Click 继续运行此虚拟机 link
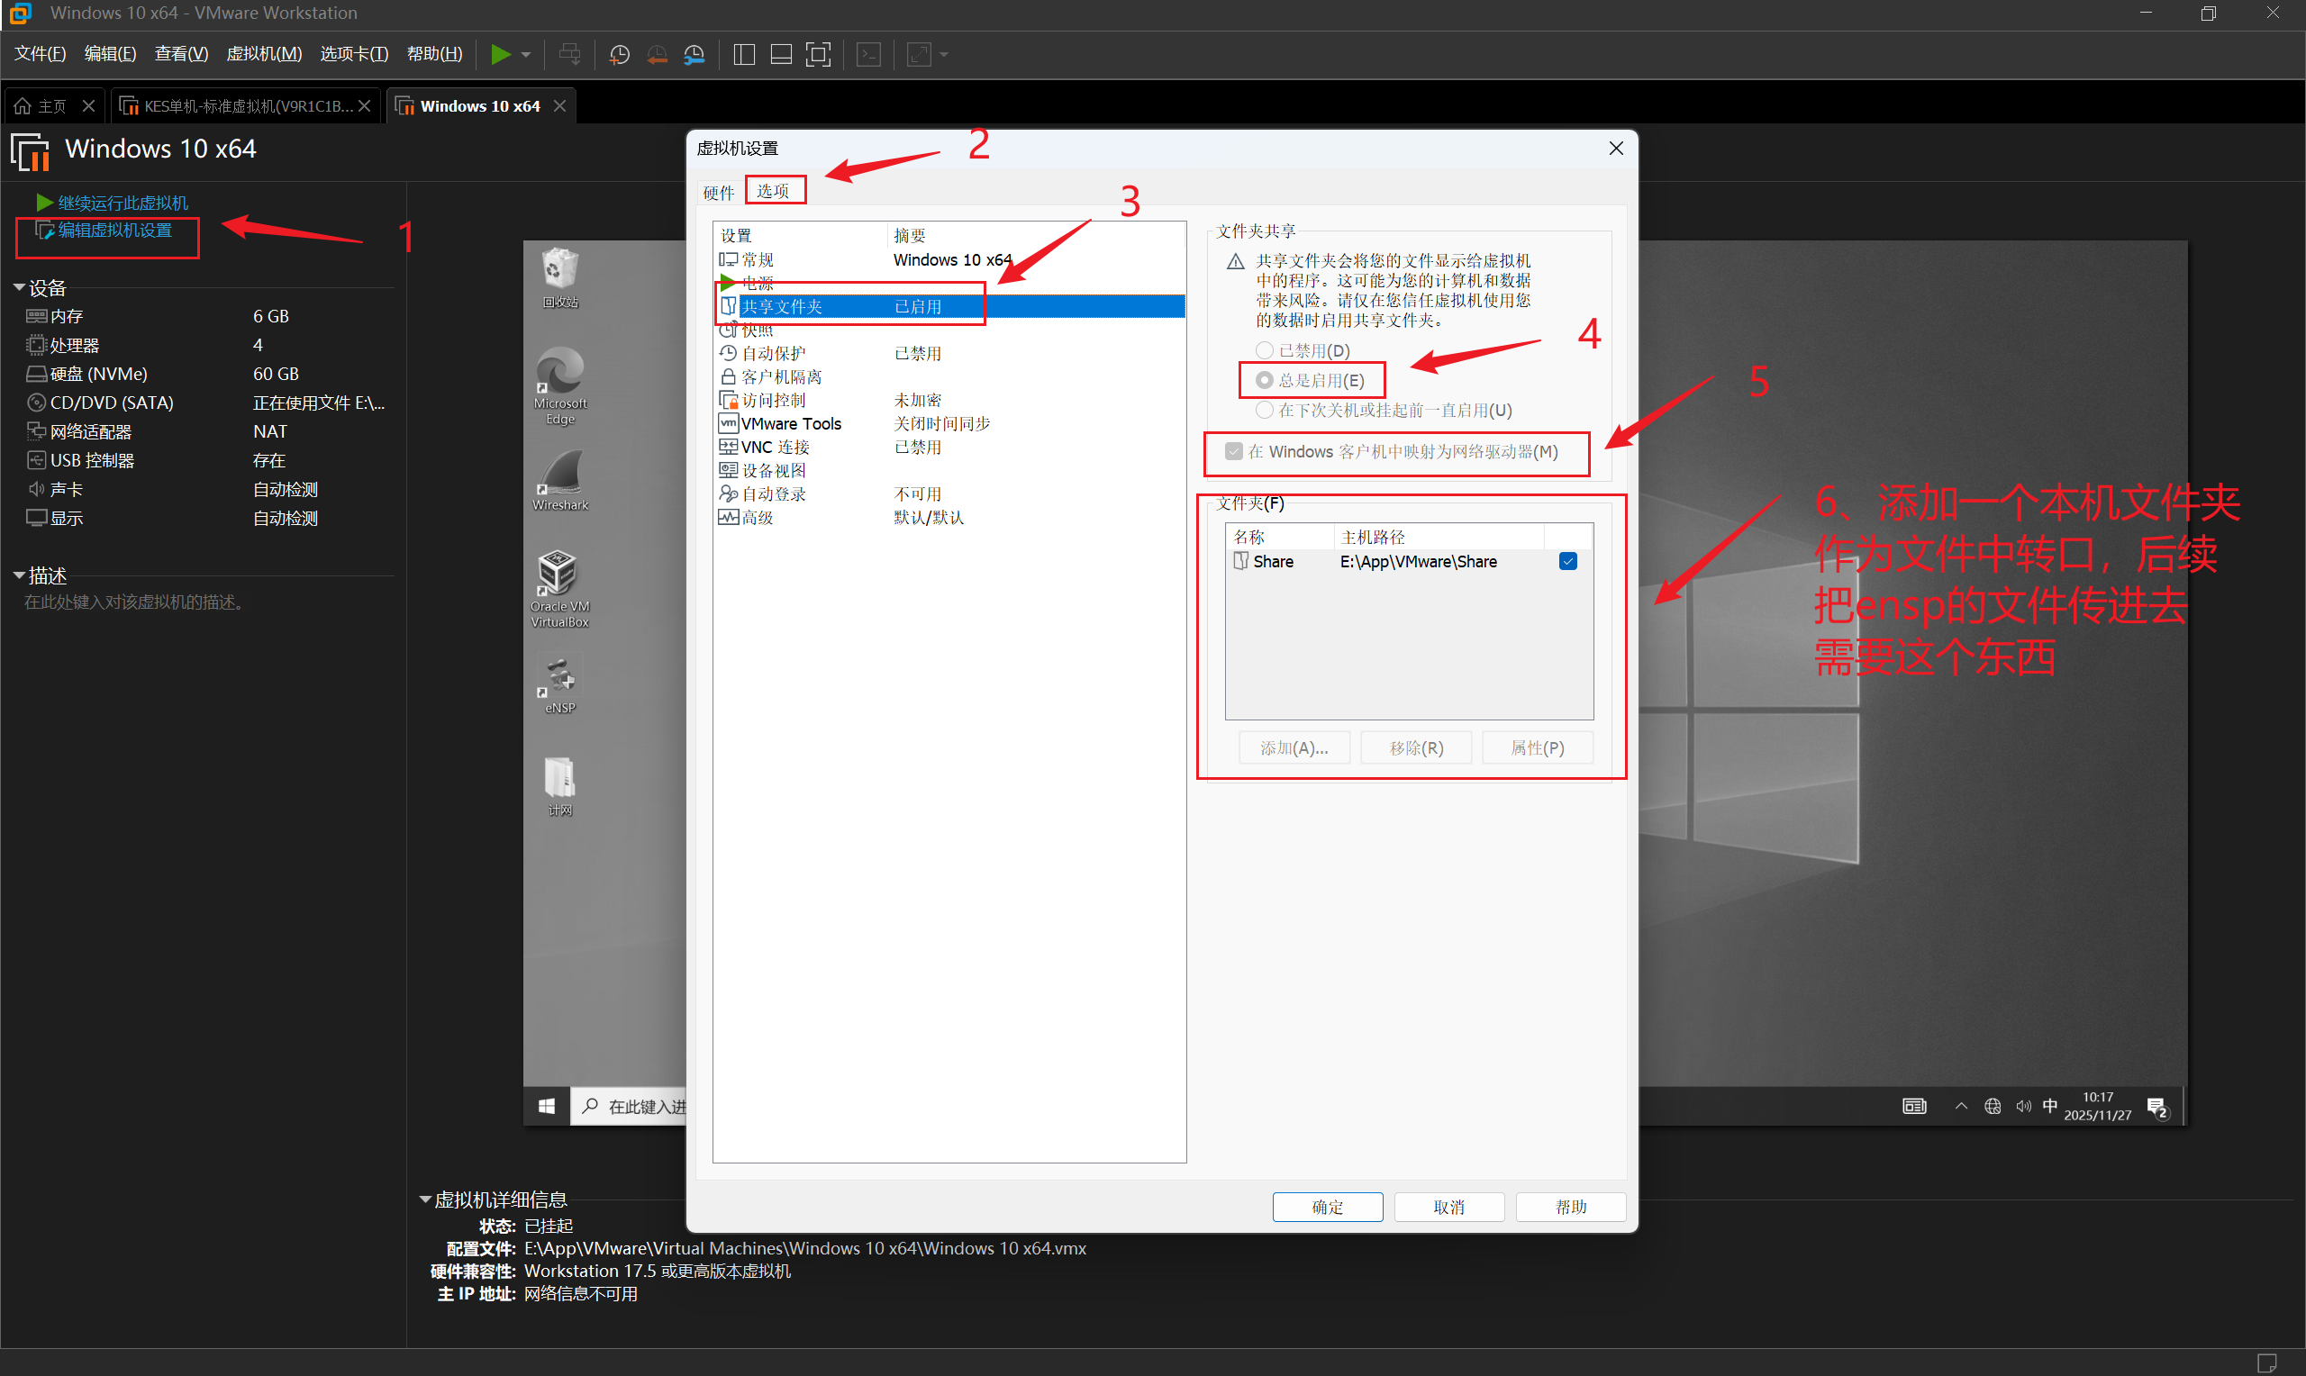2306x1376 pixels. pyautogui.click(x=122, y=203)
